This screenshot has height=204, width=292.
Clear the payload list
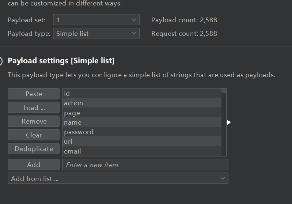pyautogui.click(x=34, y=135)
